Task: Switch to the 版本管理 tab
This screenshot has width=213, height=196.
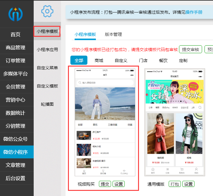Action: pos(113,34)
